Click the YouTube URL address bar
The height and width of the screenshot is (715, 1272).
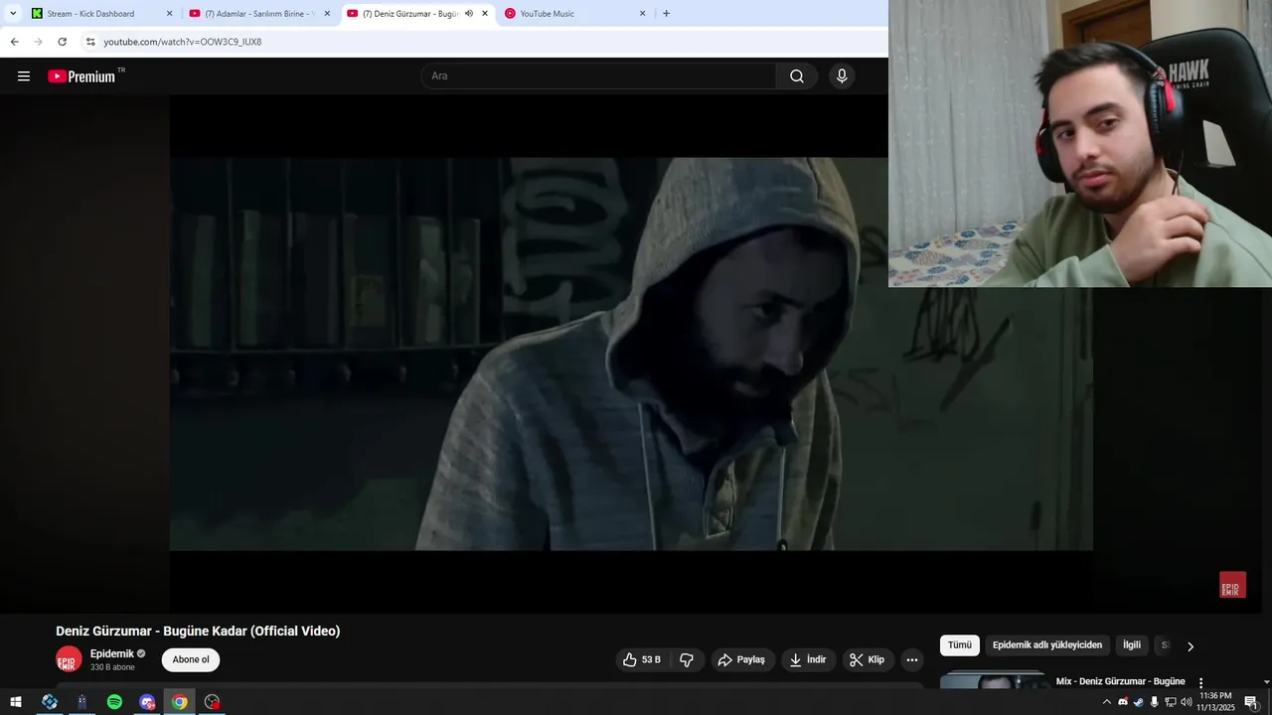tap(183, 42)
